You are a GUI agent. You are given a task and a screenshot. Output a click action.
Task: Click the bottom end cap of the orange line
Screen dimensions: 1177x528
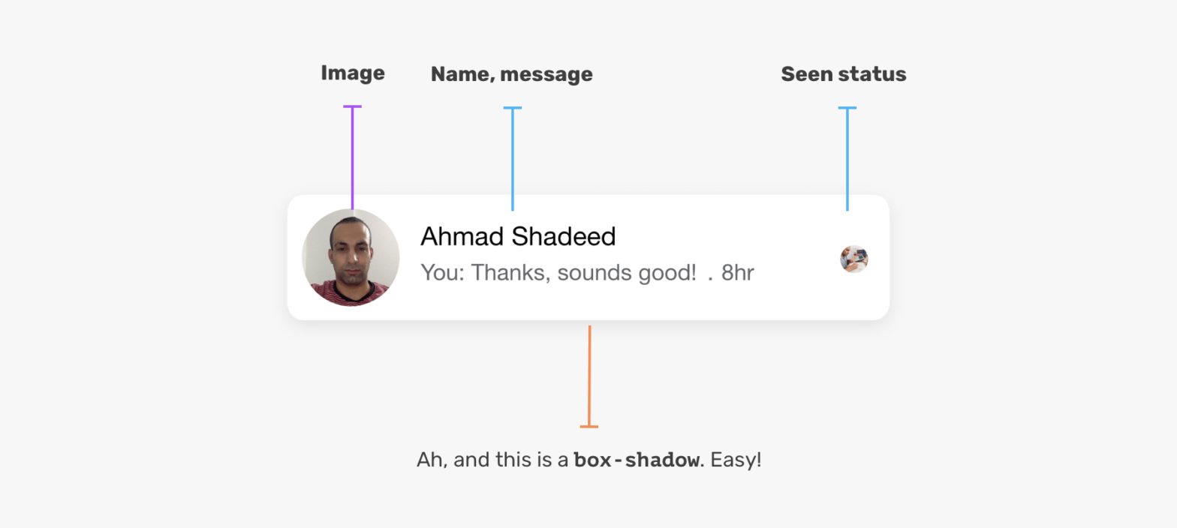tap(589, 427)
